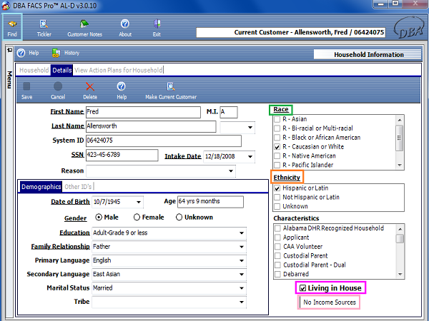Switch to the Other ID's tab
Screen dimensions: 429x321
click(x=78, y=187)
